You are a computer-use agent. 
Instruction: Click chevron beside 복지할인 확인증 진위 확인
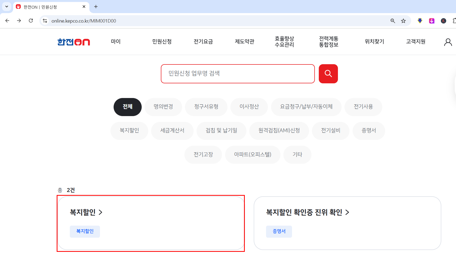[347, 212]
